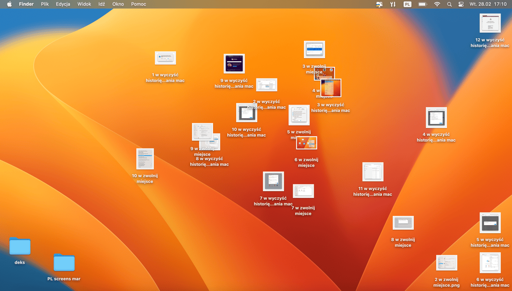Open the Pomoc menu
This screenshot has height=291, width=512.
(139, 4)
